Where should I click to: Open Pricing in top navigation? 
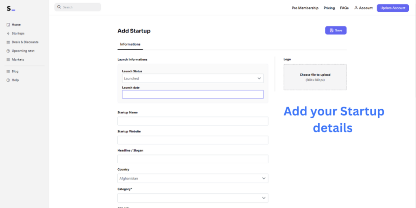pos(329,8)
